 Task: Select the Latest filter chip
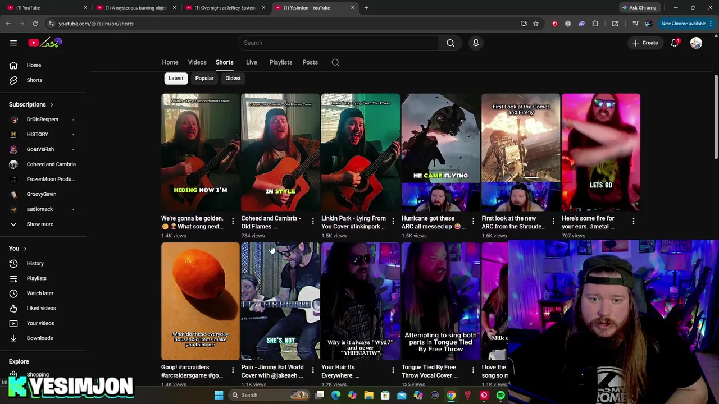tap(176, 78)
